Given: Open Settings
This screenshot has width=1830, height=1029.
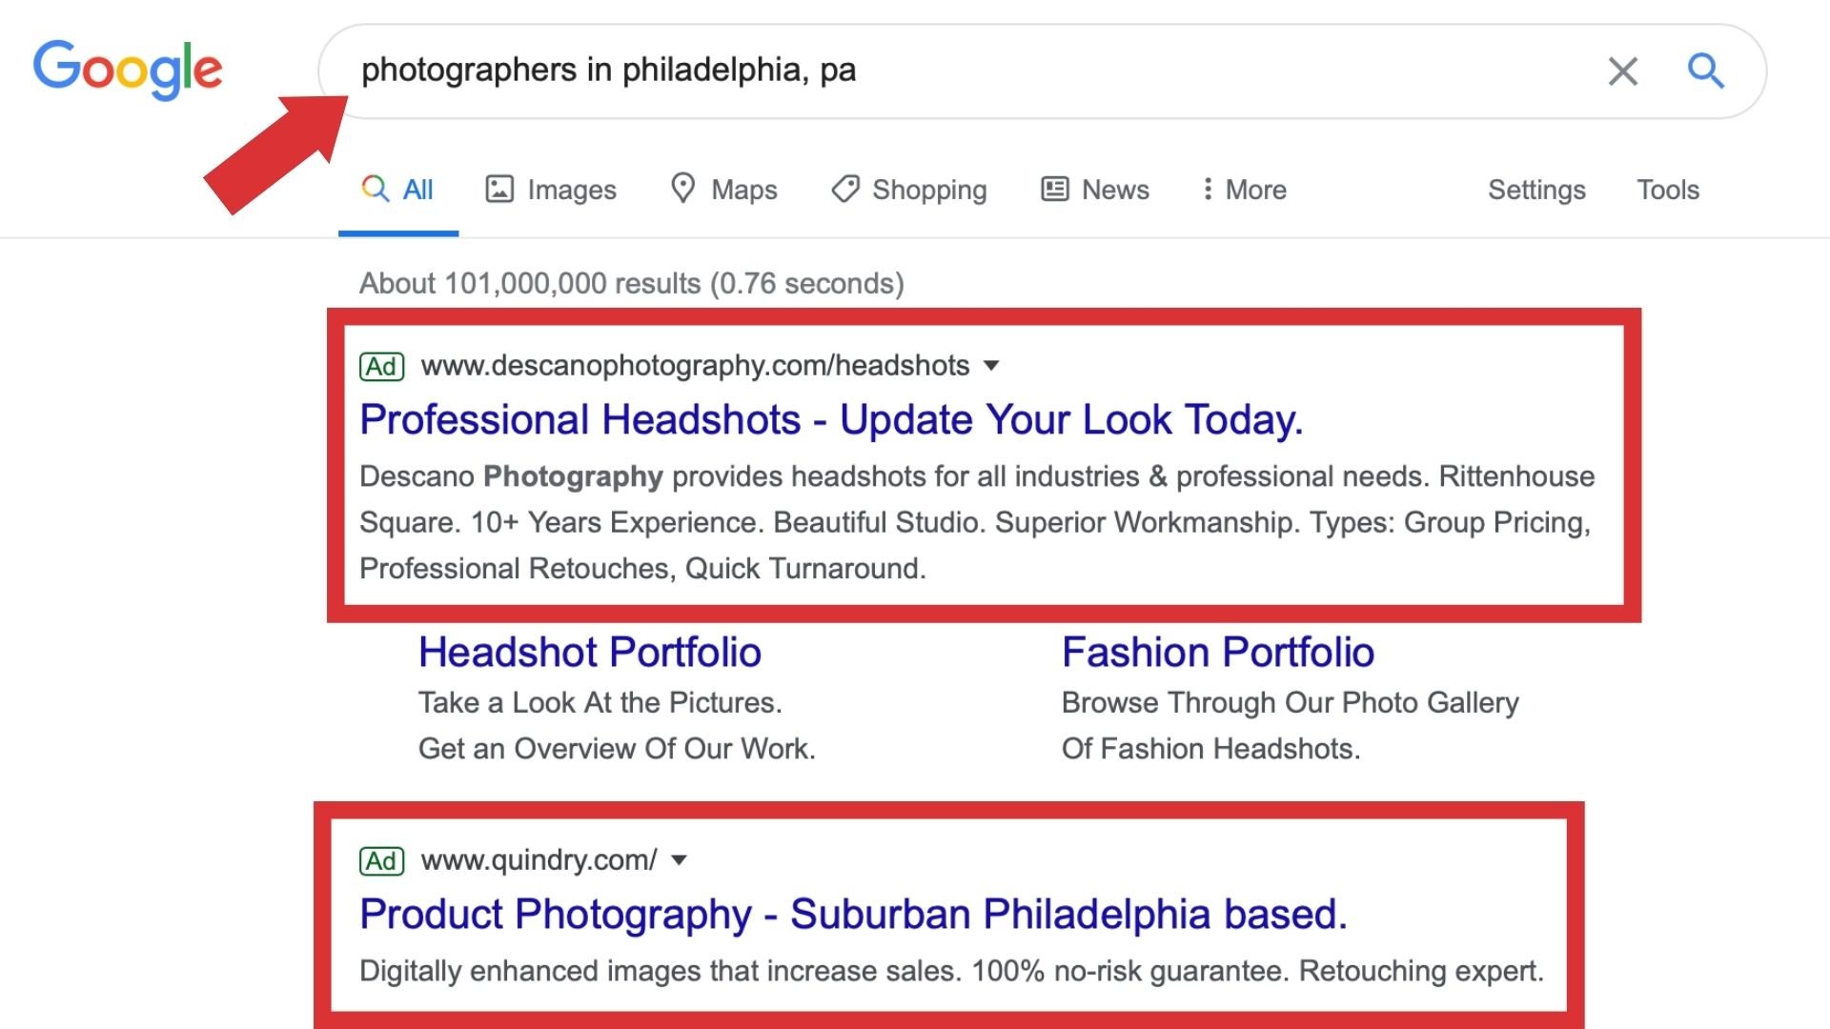Looking at the screenshot, I should pyautogui.click(x=1536, y=190).
